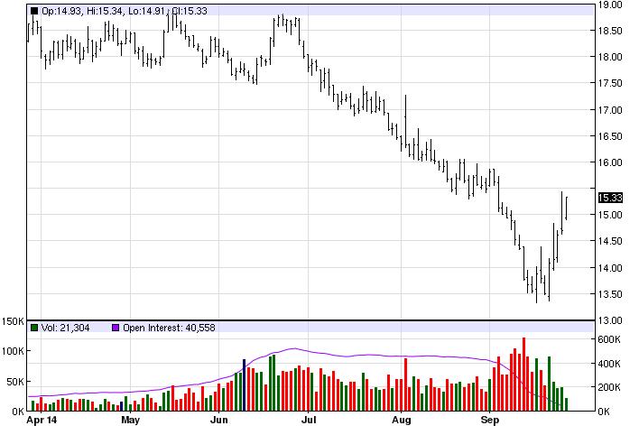Viewport: 639px width, 435px height.
Task: Click the 17.00 price axis label
Action: 610,110
